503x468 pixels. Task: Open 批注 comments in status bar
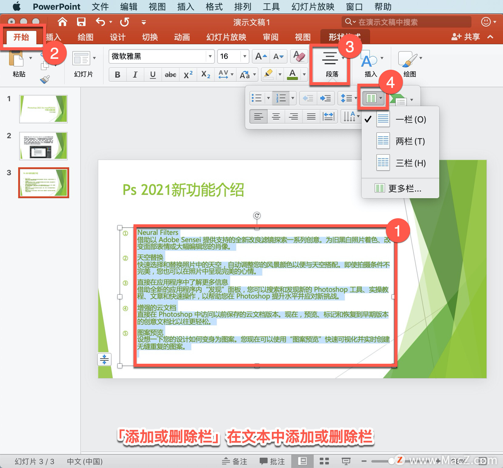pos(272,461)
